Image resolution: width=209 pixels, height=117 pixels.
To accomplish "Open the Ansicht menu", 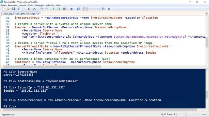I will [23, 5].
